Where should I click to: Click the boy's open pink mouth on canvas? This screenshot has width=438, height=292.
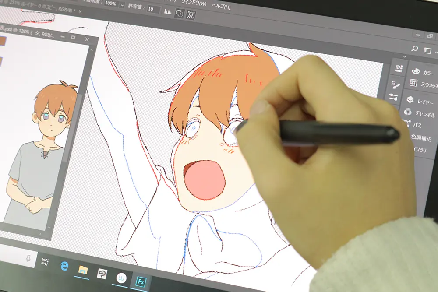pyautogui.click(x=204, y=179)
